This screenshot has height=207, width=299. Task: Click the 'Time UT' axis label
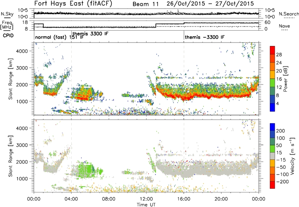(146, 205)
